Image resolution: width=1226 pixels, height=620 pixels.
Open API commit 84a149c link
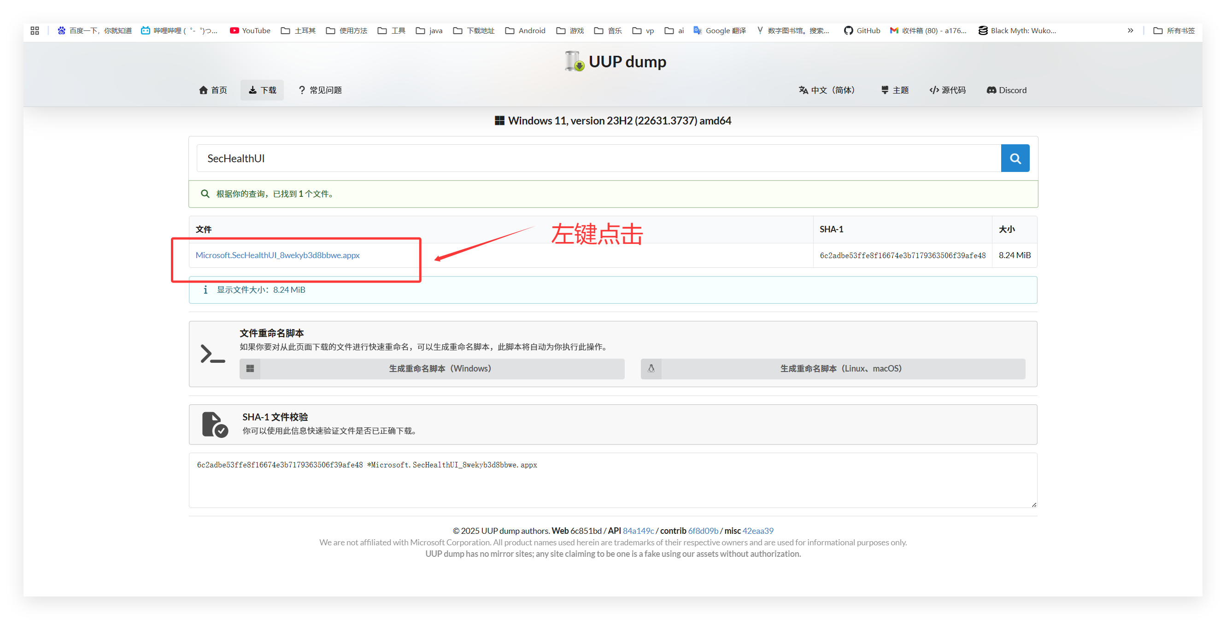point(638,531)
